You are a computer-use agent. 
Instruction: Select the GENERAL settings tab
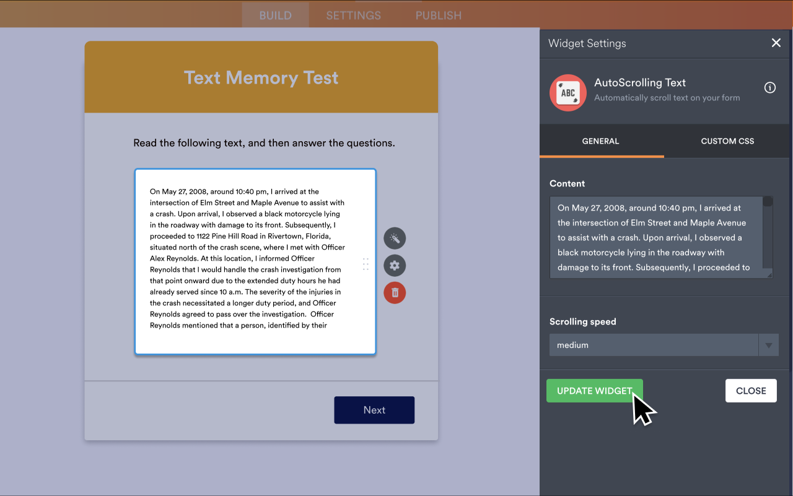600,141
